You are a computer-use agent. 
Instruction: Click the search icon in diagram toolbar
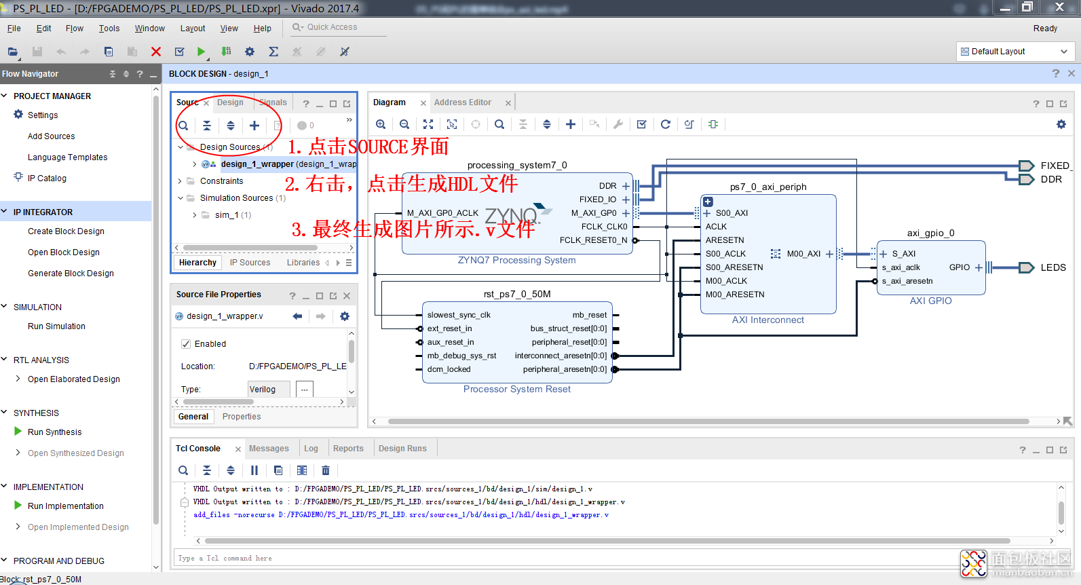point(499,124)
